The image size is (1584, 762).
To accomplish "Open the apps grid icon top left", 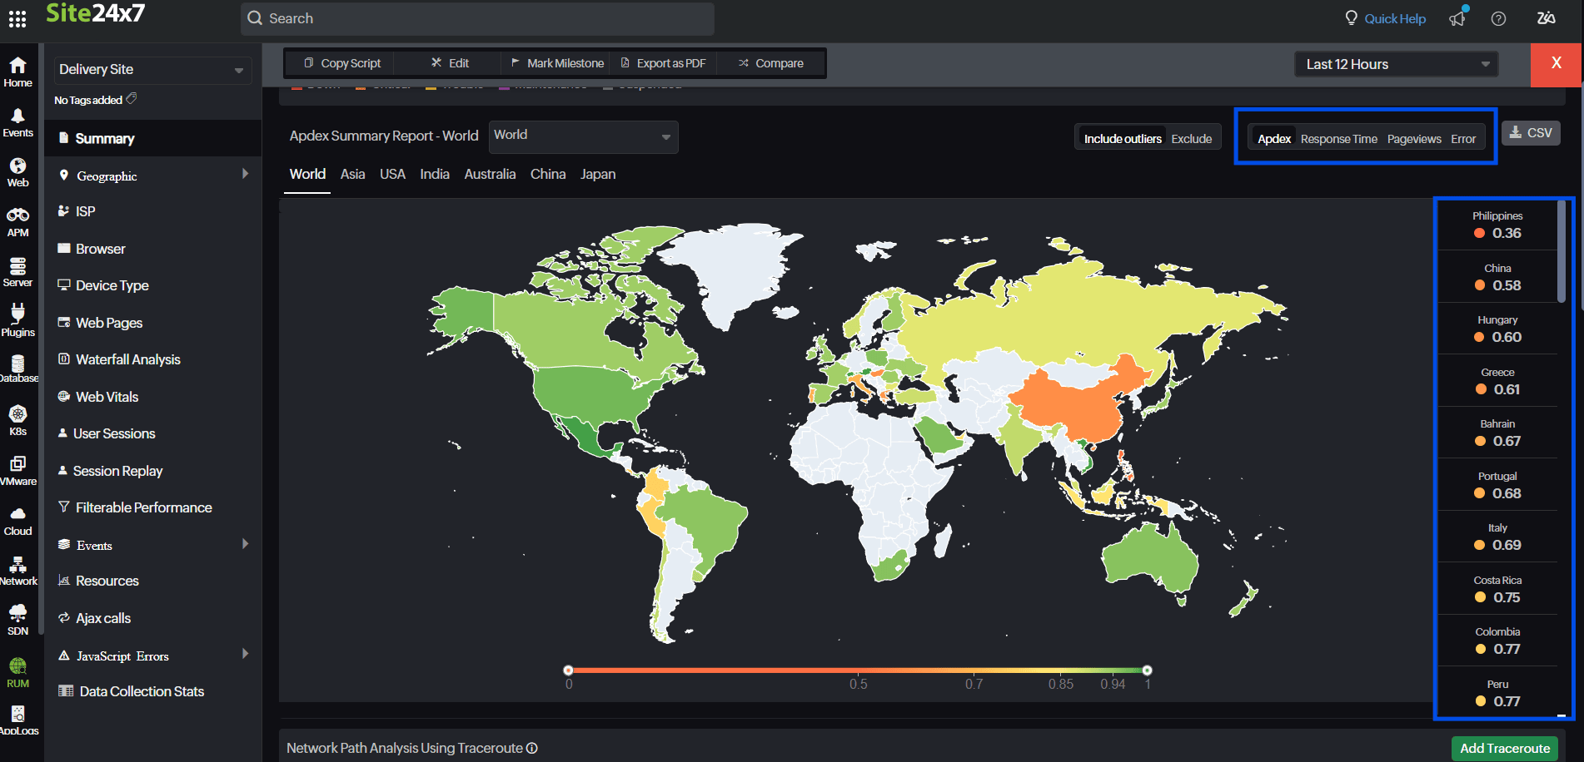I will [x=17, y=18].
